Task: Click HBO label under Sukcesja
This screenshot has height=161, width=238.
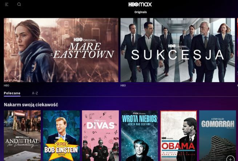Action: coord(123,85)
